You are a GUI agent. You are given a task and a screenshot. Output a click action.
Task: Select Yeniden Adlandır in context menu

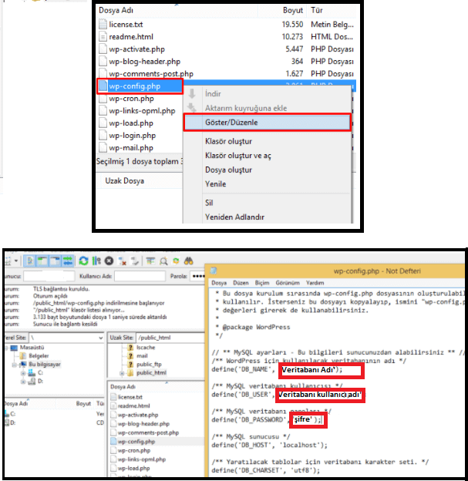(x=235, y=217)
